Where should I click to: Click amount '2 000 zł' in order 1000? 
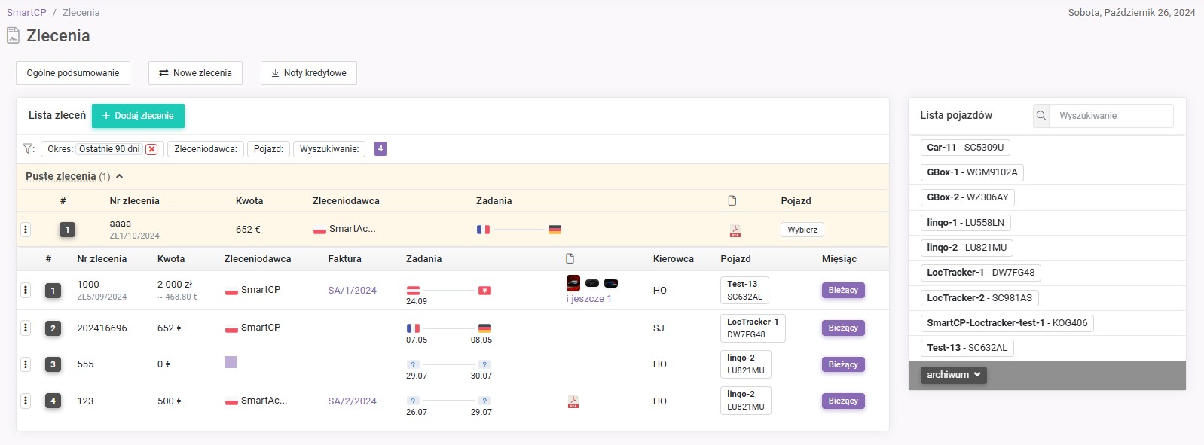tap(175, 284)
